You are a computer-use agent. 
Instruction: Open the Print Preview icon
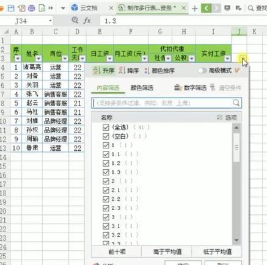coord(42,8)
